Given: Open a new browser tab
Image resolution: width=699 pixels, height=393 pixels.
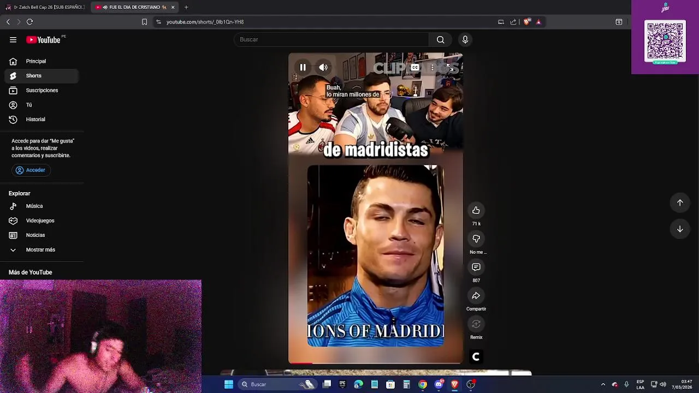Looking at the screenshot, I should (186, 7).
